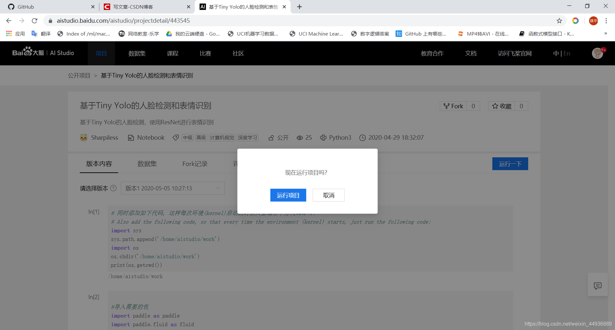Open the Chrome three-dot menu
Image resolution: width=615 pixels, height=330 pixels.
coord(606,21)
